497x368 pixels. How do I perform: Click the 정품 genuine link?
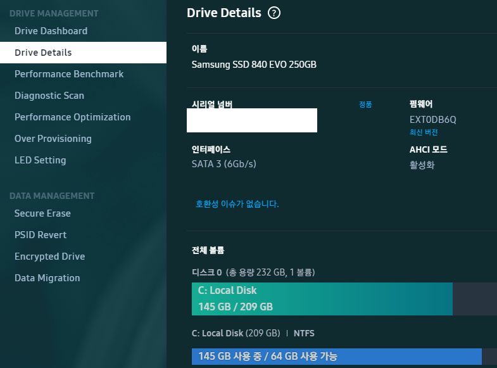[365, 105]
